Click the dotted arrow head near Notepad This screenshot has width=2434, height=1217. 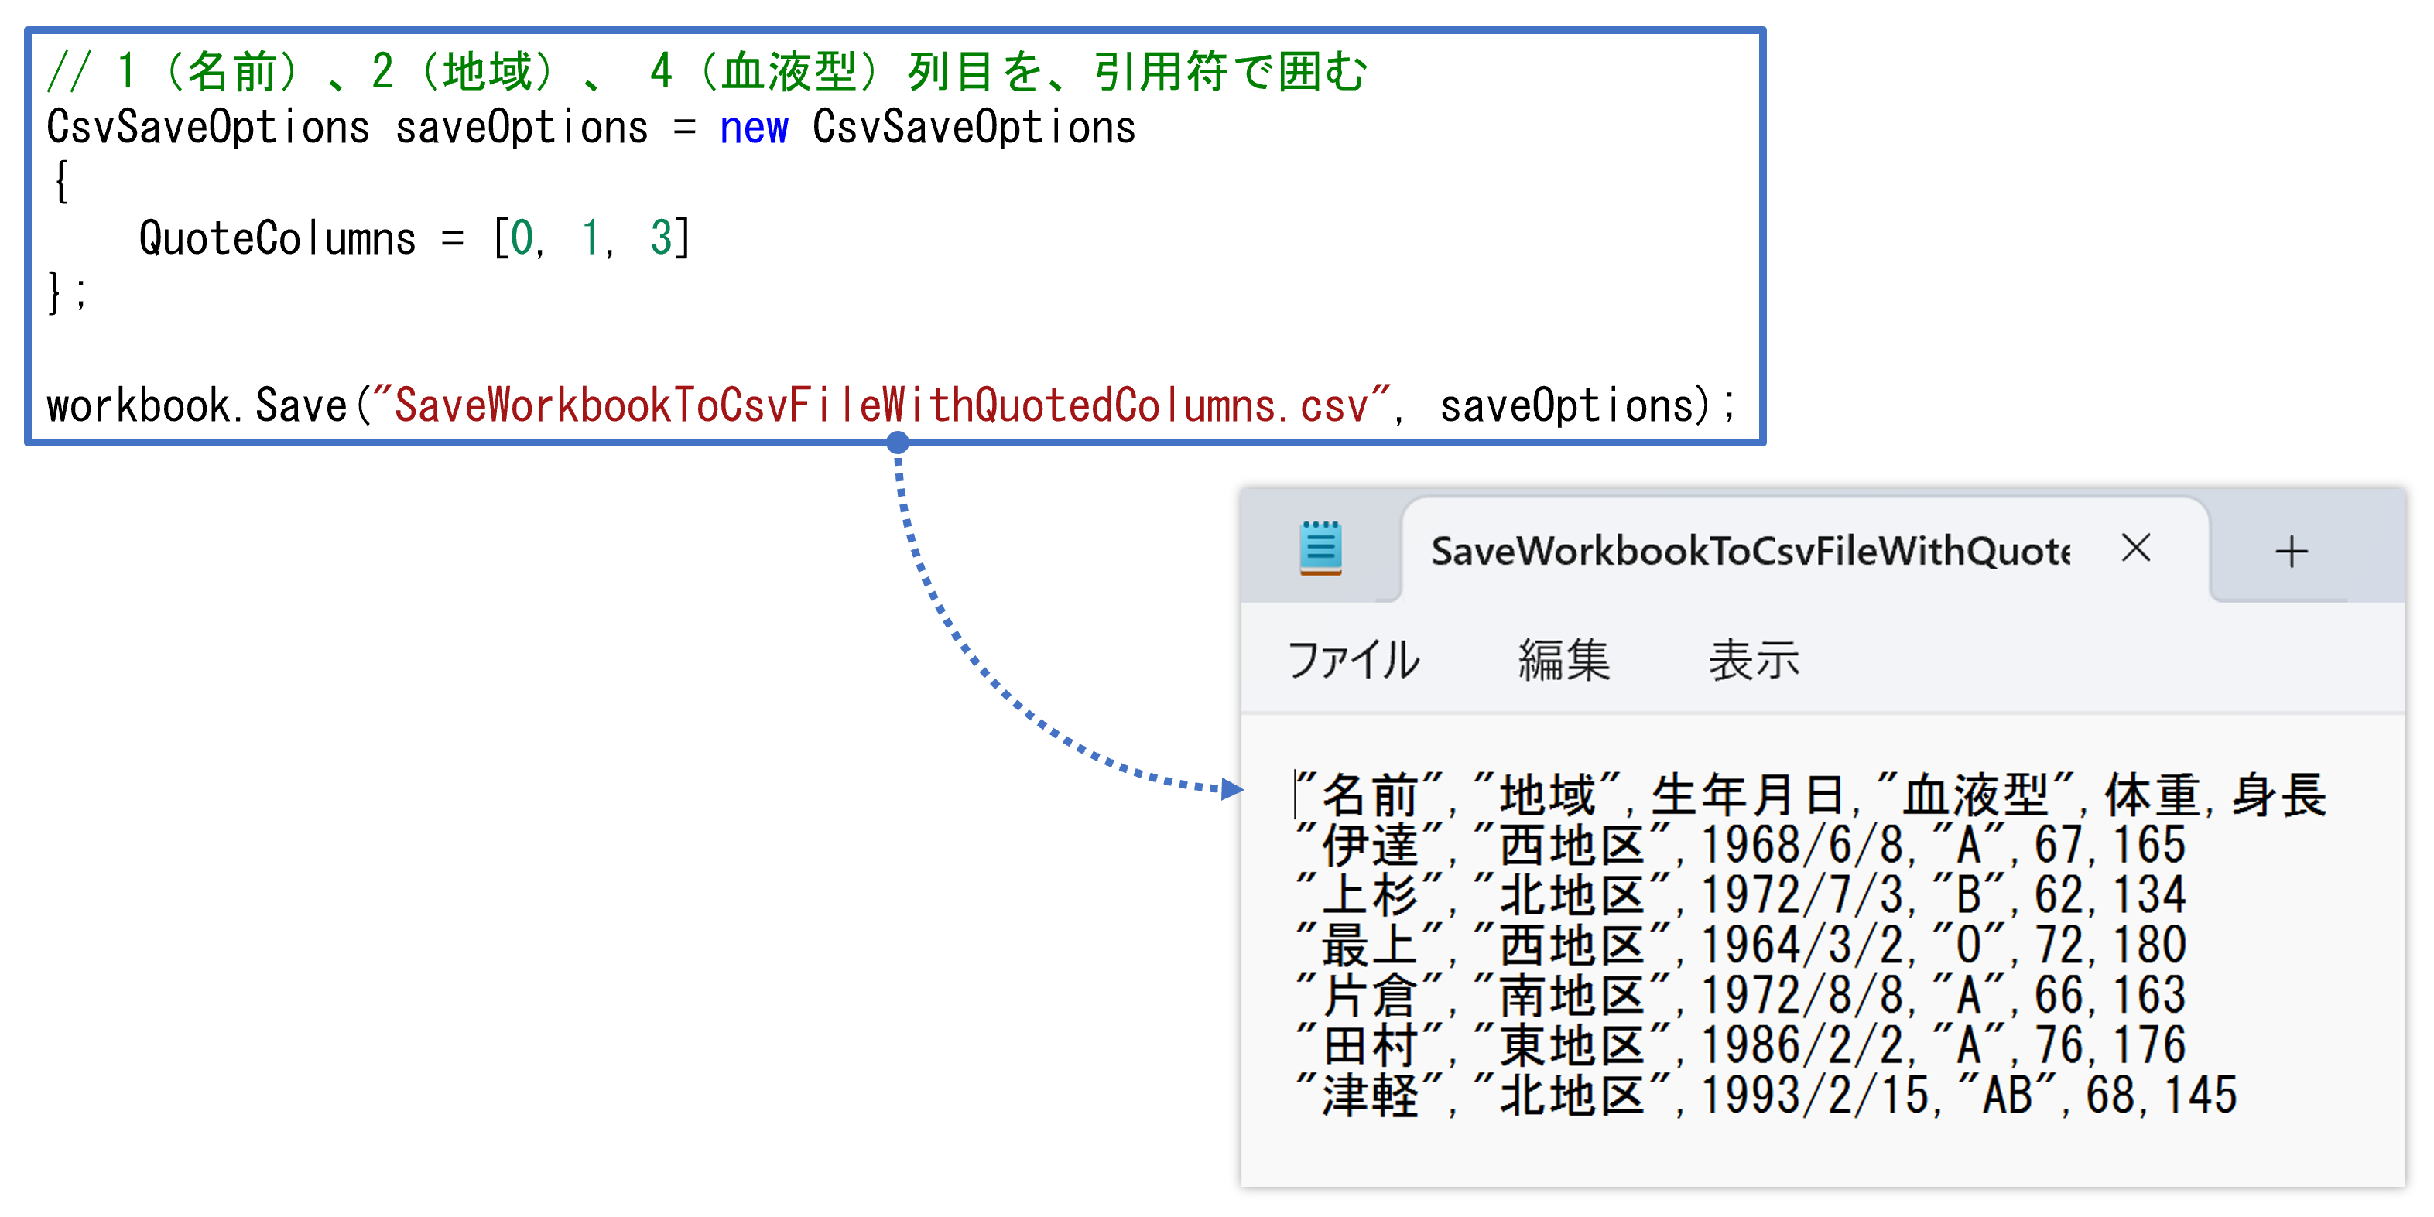(1231, 788)
